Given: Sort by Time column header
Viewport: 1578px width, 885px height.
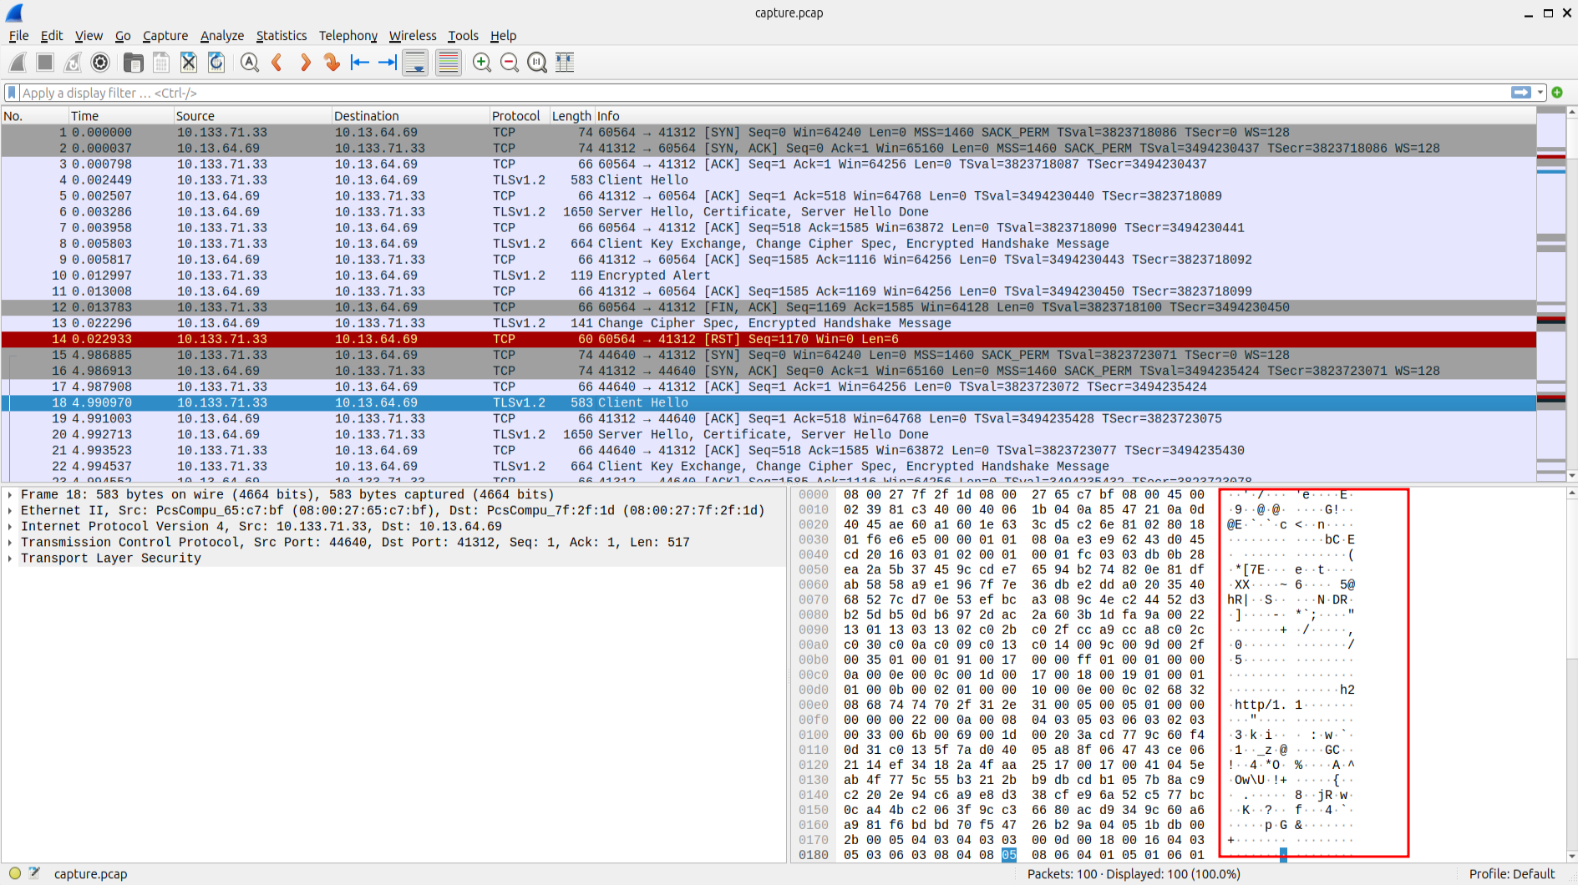Looking at the screenshot, I should pos(120,116).
